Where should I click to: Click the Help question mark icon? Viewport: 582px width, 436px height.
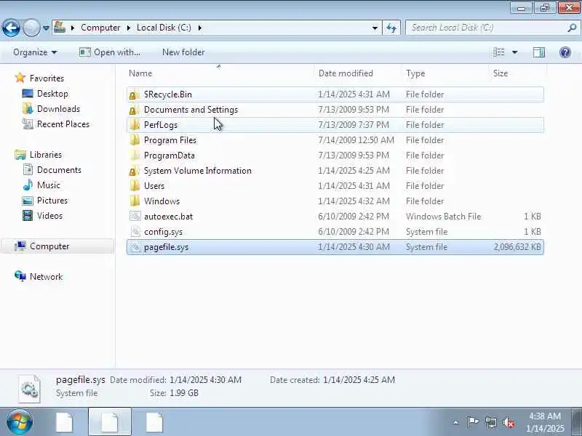565,52
